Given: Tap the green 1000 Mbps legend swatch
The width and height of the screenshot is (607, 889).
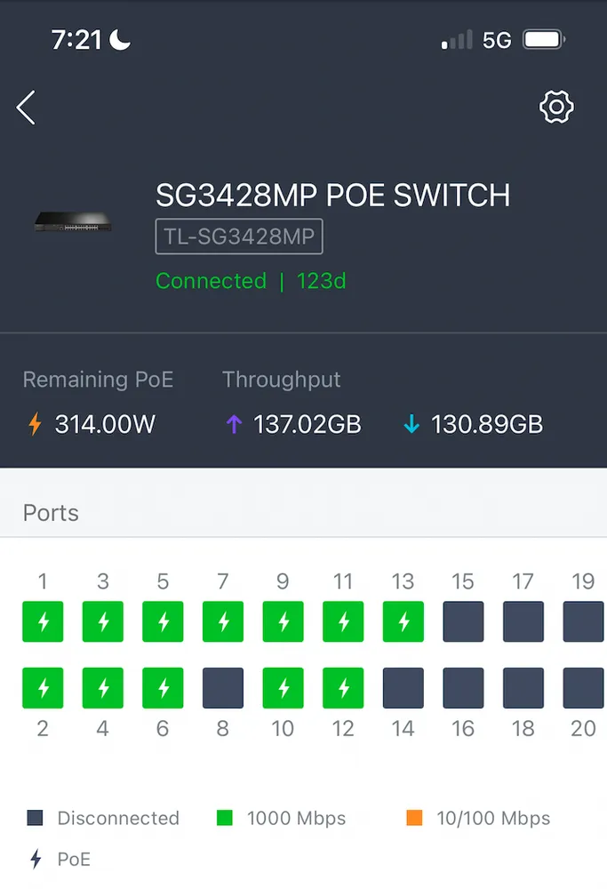Looking at the screenshot, I should pyautogui.click(x=224, y=818).
